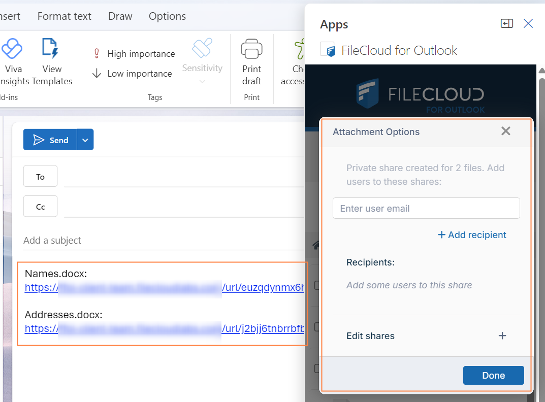Click the Recipients: heading text
The width and height of the screenshot is (545, 402).
click(370, 262)
